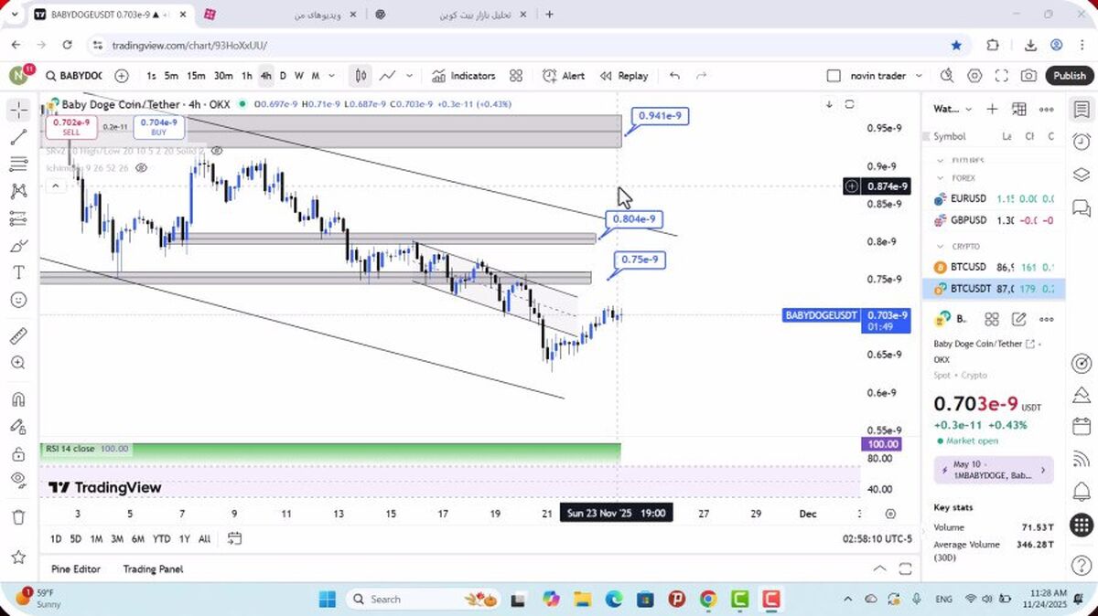
Task: Open the indicator templates grid icon
Action: (516, 76)
